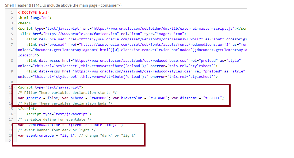294x158 pixels.
Task: Click the "variable define for eventdate" comment
Action: [x=55, y=120]
